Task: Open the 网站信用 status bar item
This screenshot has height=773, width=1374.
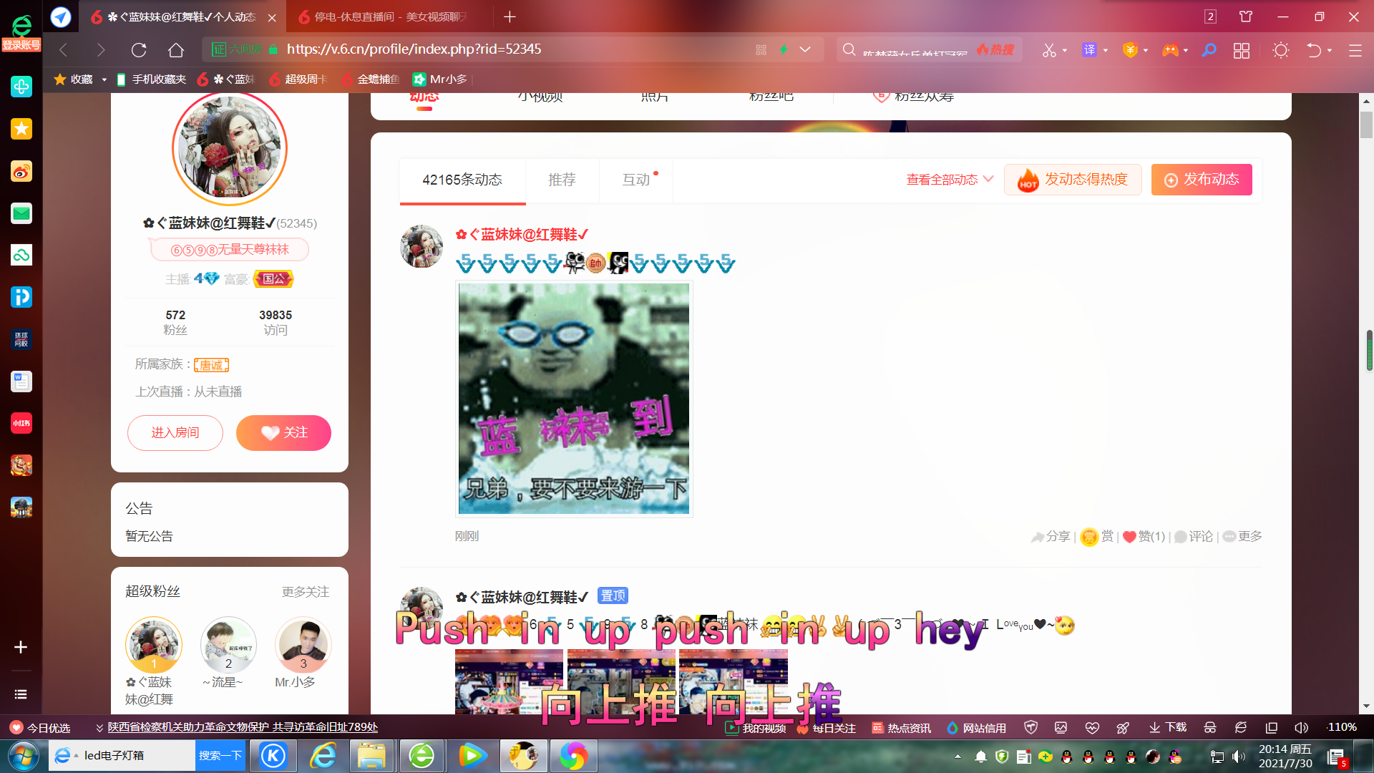Action: point(976,728)
